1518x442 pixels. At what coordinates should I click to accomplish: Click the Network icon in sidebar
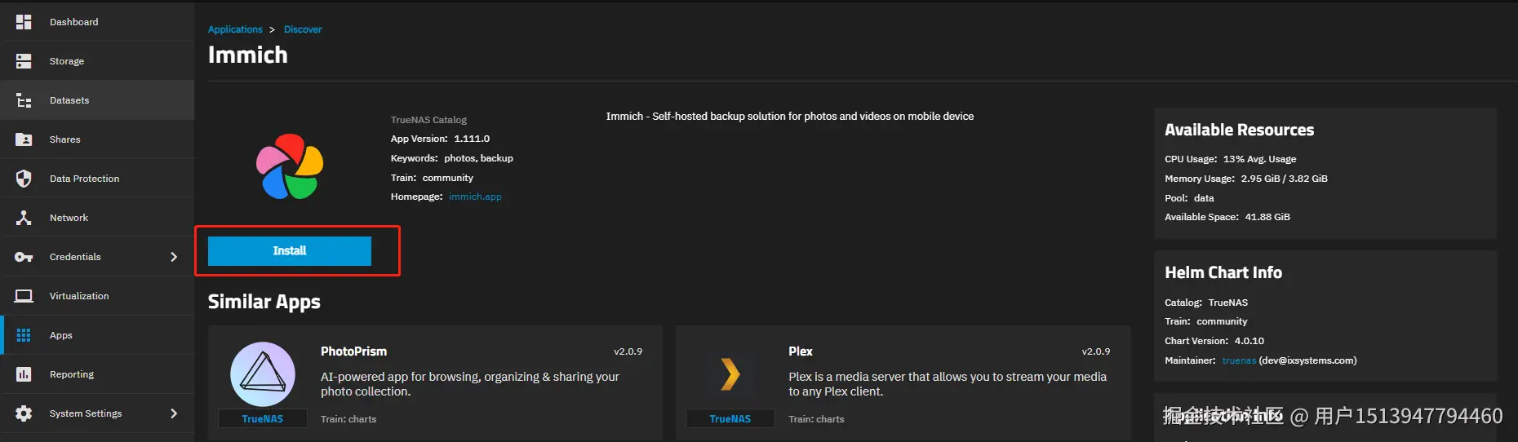pos(24,218)
